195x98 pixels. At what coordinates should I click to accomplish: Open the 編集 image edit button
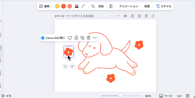tap(44, 6)
